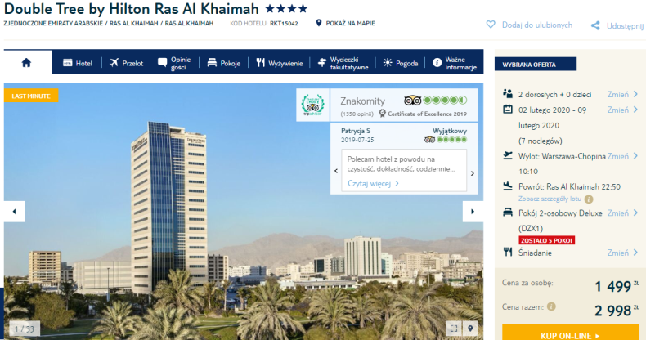
Task: Click info icon beside Cena razem
Action: click(551, 306)
